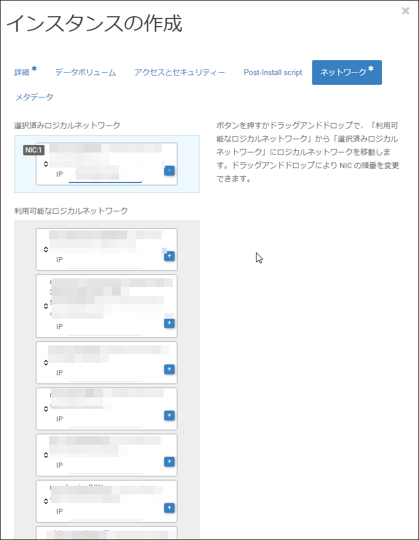The width and height of the screenshot is (419, 540).
Task: Click the reorder handle of the fourth available network
Action: (x=46, y=409)
